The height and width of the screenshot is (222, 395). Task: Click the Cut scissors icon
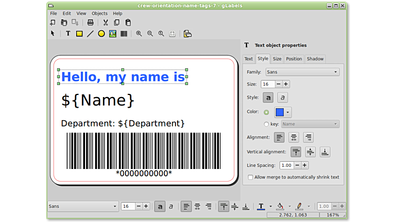[105, 23]
